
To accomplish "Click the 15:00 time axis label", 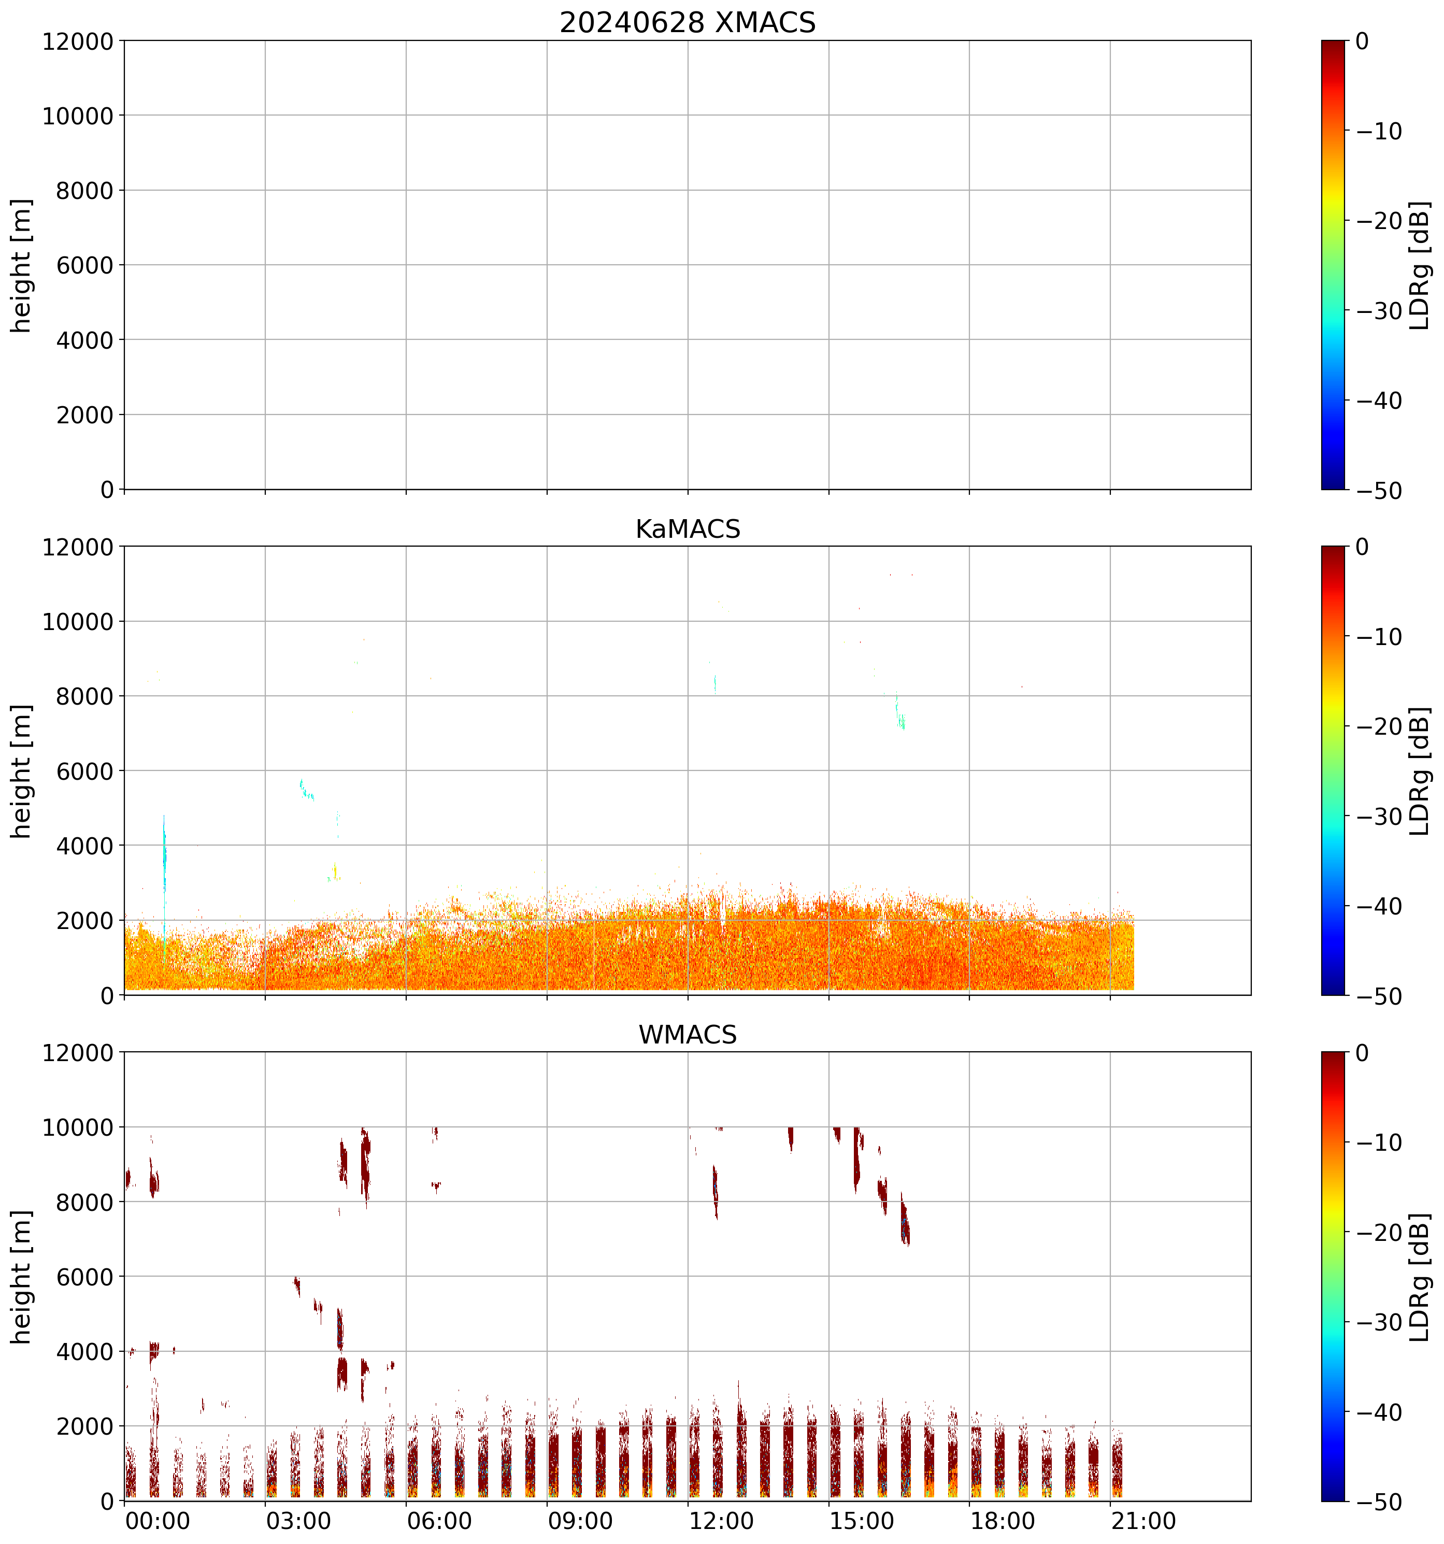I will (862, 1521).
